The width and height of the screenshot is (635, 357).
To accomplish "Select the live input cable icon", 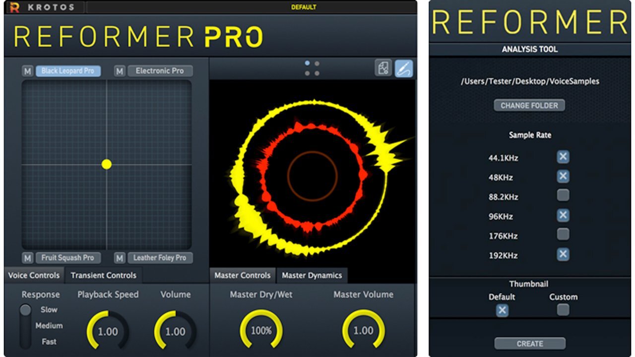I will pyautogui.click(x=404, y=68).
